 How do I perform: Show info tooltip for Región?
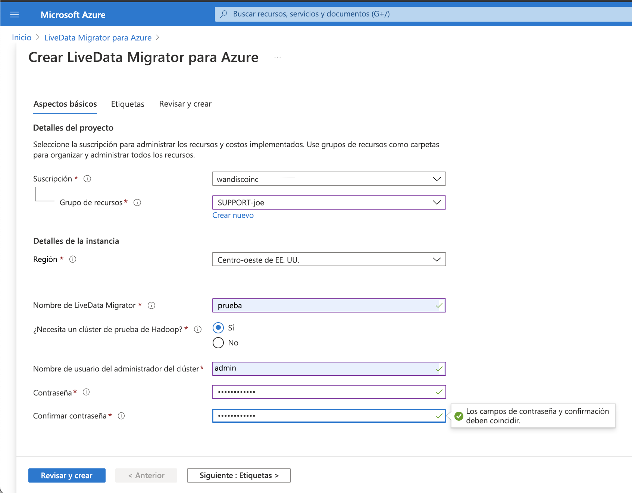[x=73, y=259]
